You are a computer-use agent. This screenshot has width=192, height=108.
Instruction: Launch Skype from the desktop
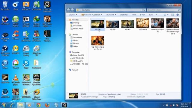click(26, 64)
